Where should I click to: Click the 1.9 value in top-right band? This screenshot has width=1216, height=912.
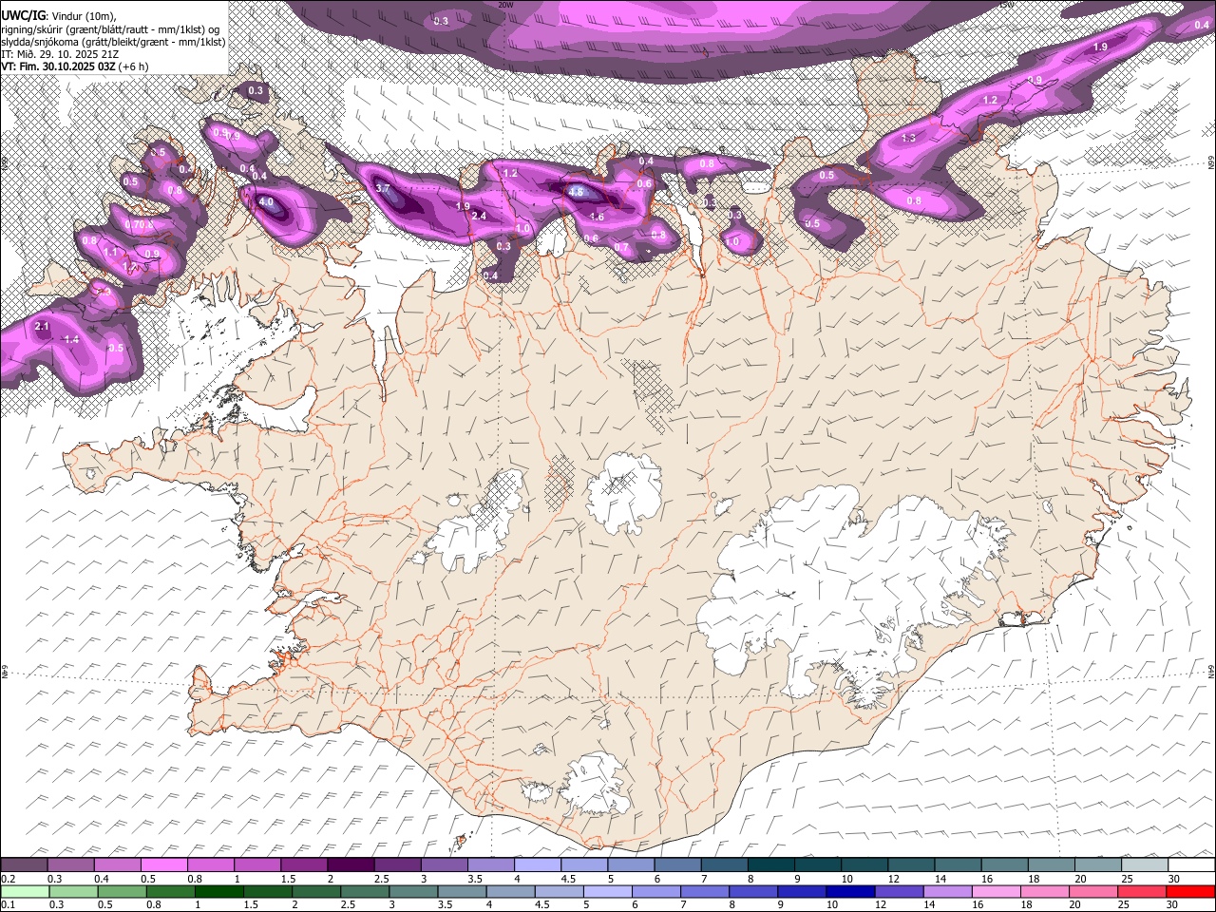point(1100,47)
